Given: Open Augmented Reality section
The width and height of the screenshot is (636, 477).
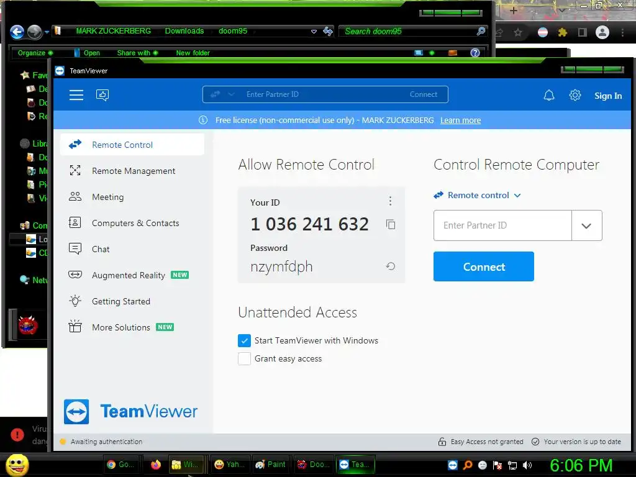Looking at the screenshot, I should pos(132,275).
